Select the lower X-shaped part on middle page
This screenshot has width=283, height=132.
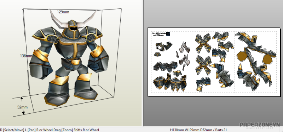point(203,65)
